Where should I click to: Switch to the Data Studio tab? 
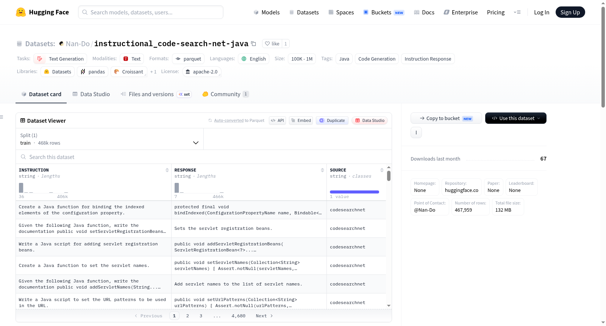coord(91,94)
